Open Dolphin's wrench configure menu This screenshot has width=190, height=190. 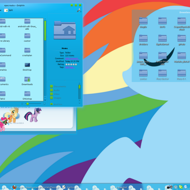pyautogui.click(x=79, y=10)
